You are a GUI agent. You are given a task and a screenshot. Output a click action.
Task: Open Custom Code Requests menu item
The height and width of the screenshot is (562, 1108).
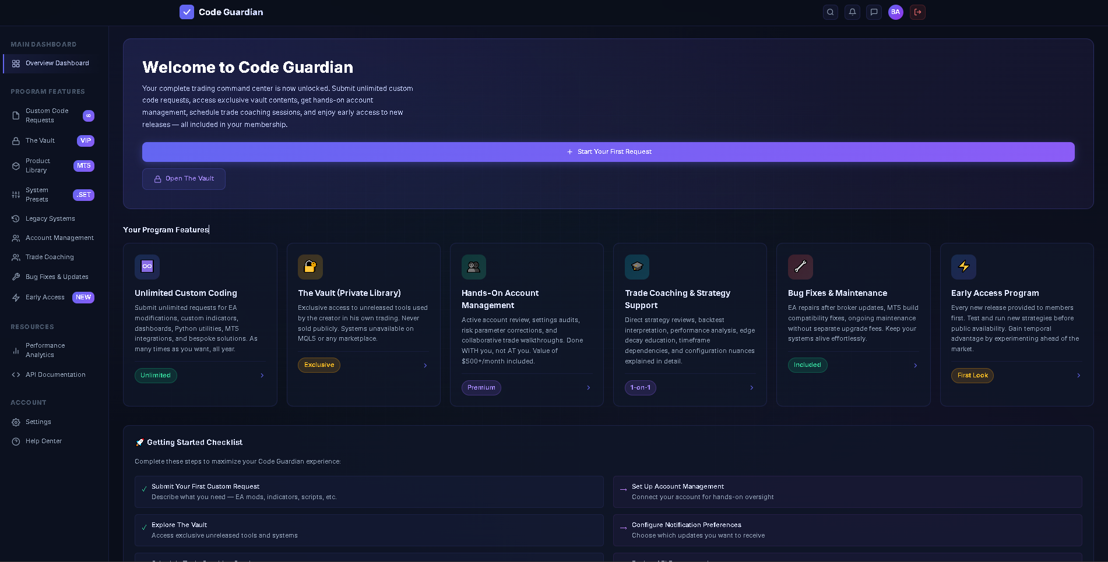click(x=52, y=115)
